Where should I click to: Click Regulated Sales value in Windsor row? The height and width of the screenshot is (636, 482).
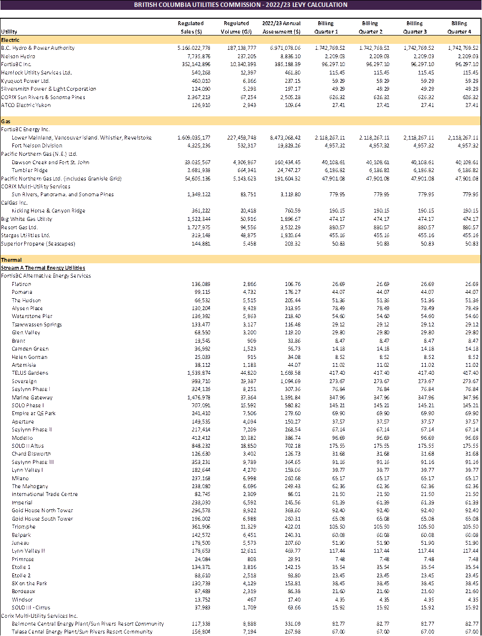coord(202,600)
